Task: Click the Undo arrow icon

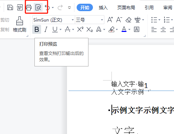Action: tap(47, 7)
